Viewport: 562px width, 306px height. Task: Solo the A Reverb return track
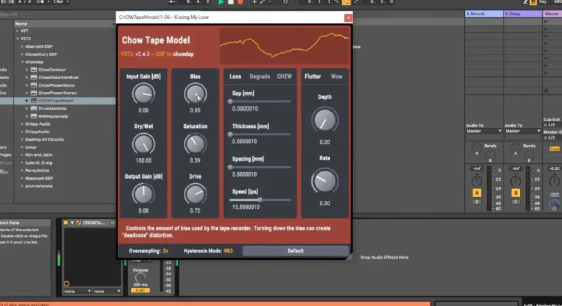(x=476, y=202)
